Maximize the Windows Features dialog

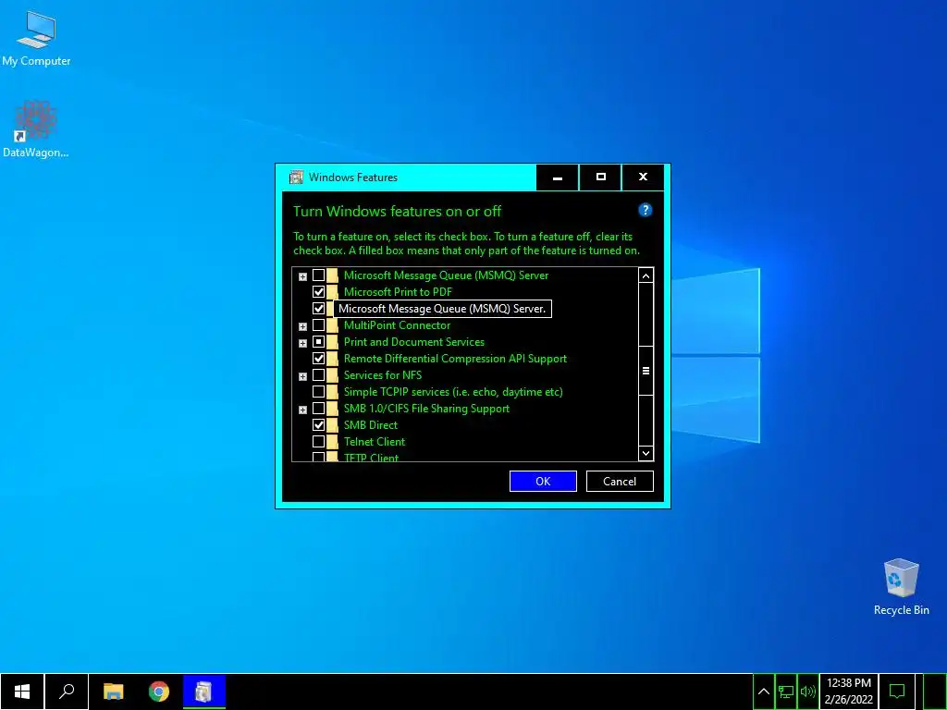click(600, 177)
